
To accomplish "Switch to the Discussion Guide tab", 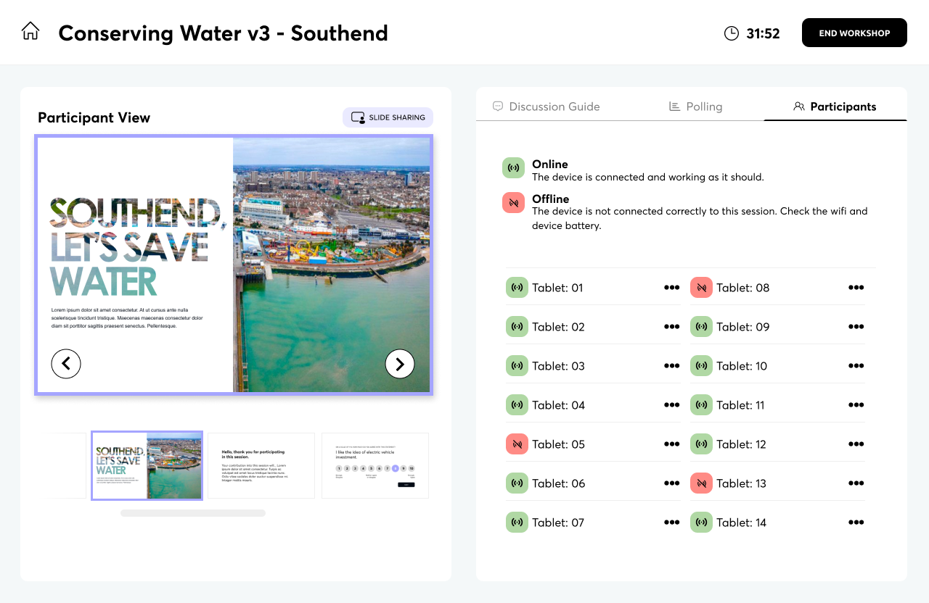I will click(546, 107).
